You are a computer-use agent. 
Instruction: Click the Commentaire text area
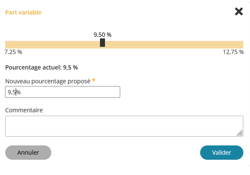(x=124, y=126)
